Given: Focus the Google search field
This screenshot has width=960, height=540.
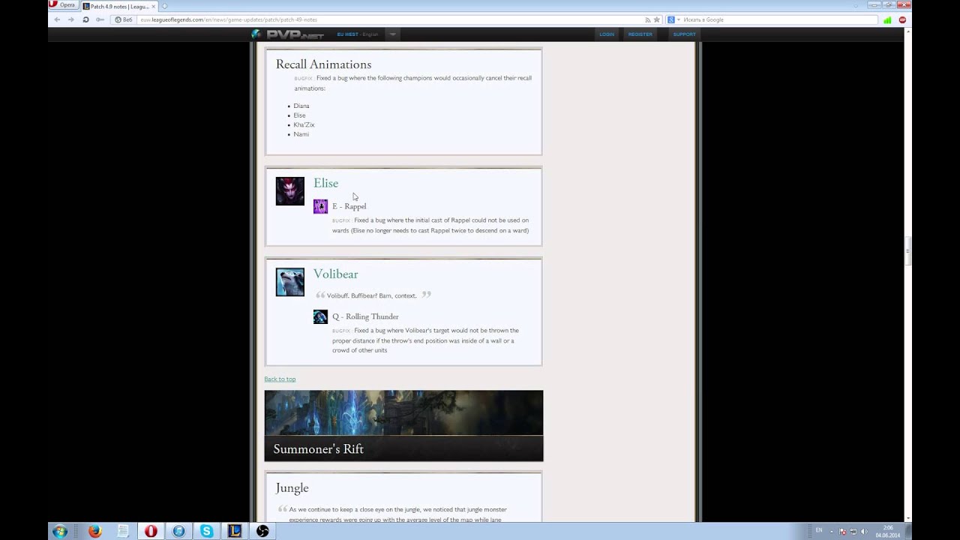Looking at the screenshot, I should click(778, 19).
